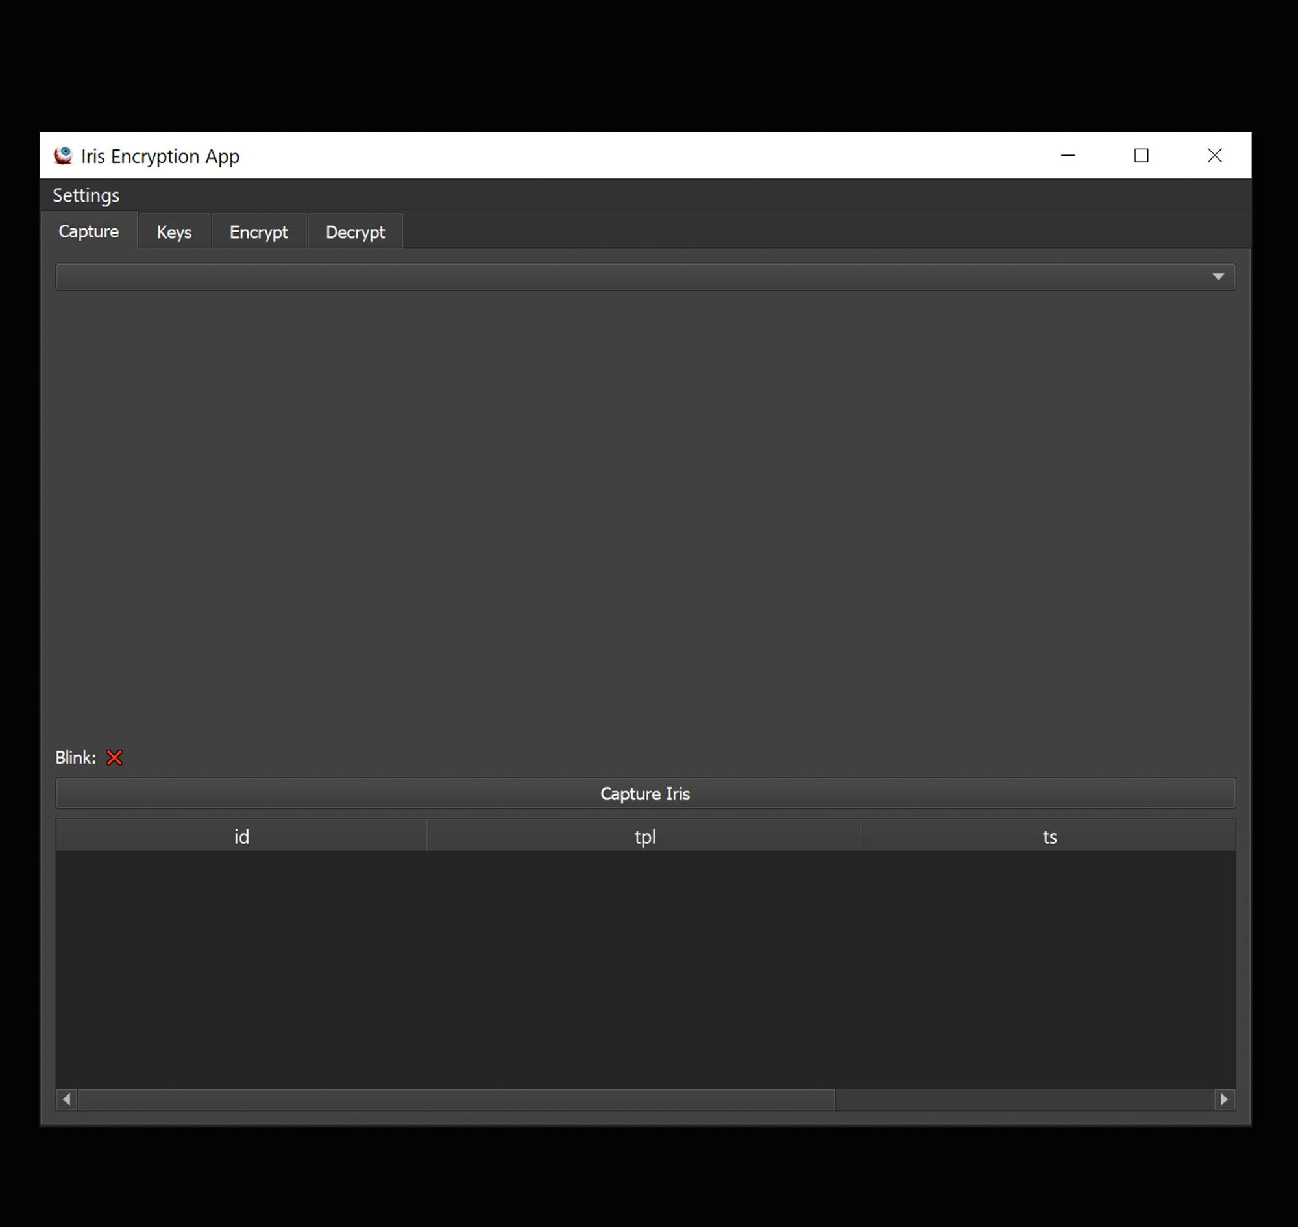Viewport: 1298px width, 1227px height.
Task: Switch to the Capture tab
Action: [89, 231]
